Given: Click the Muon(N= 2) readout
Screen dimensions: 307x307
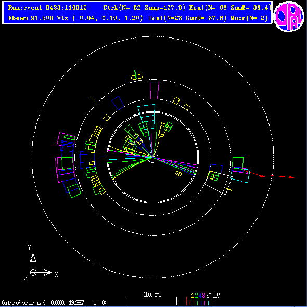Looking at the screenshot, I should pyautogui.click(x=249, y=18).
